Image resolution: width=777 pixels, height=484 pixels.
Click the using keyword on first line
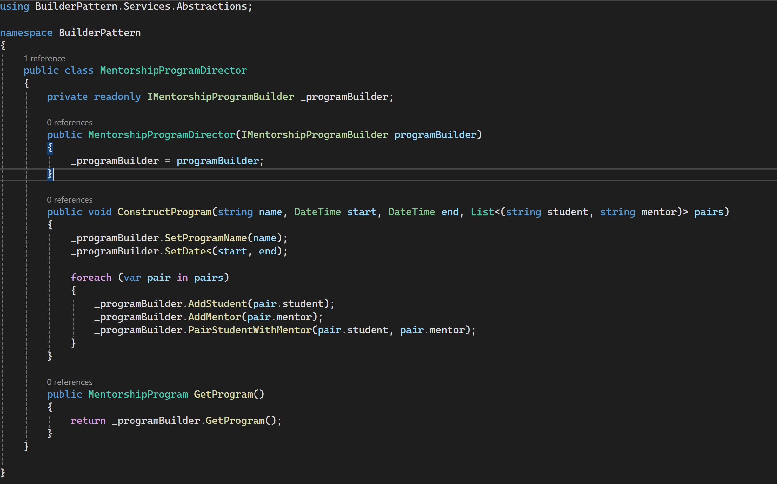coord(14,6)
